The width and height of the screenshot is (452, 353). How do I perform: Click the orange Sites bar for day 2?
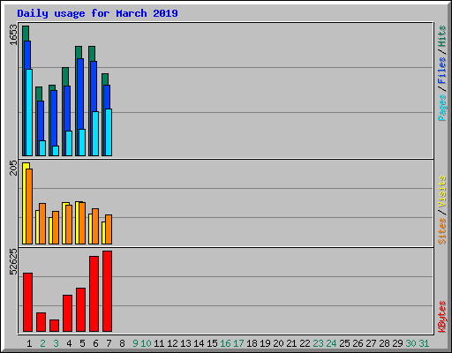click(42, 223)
